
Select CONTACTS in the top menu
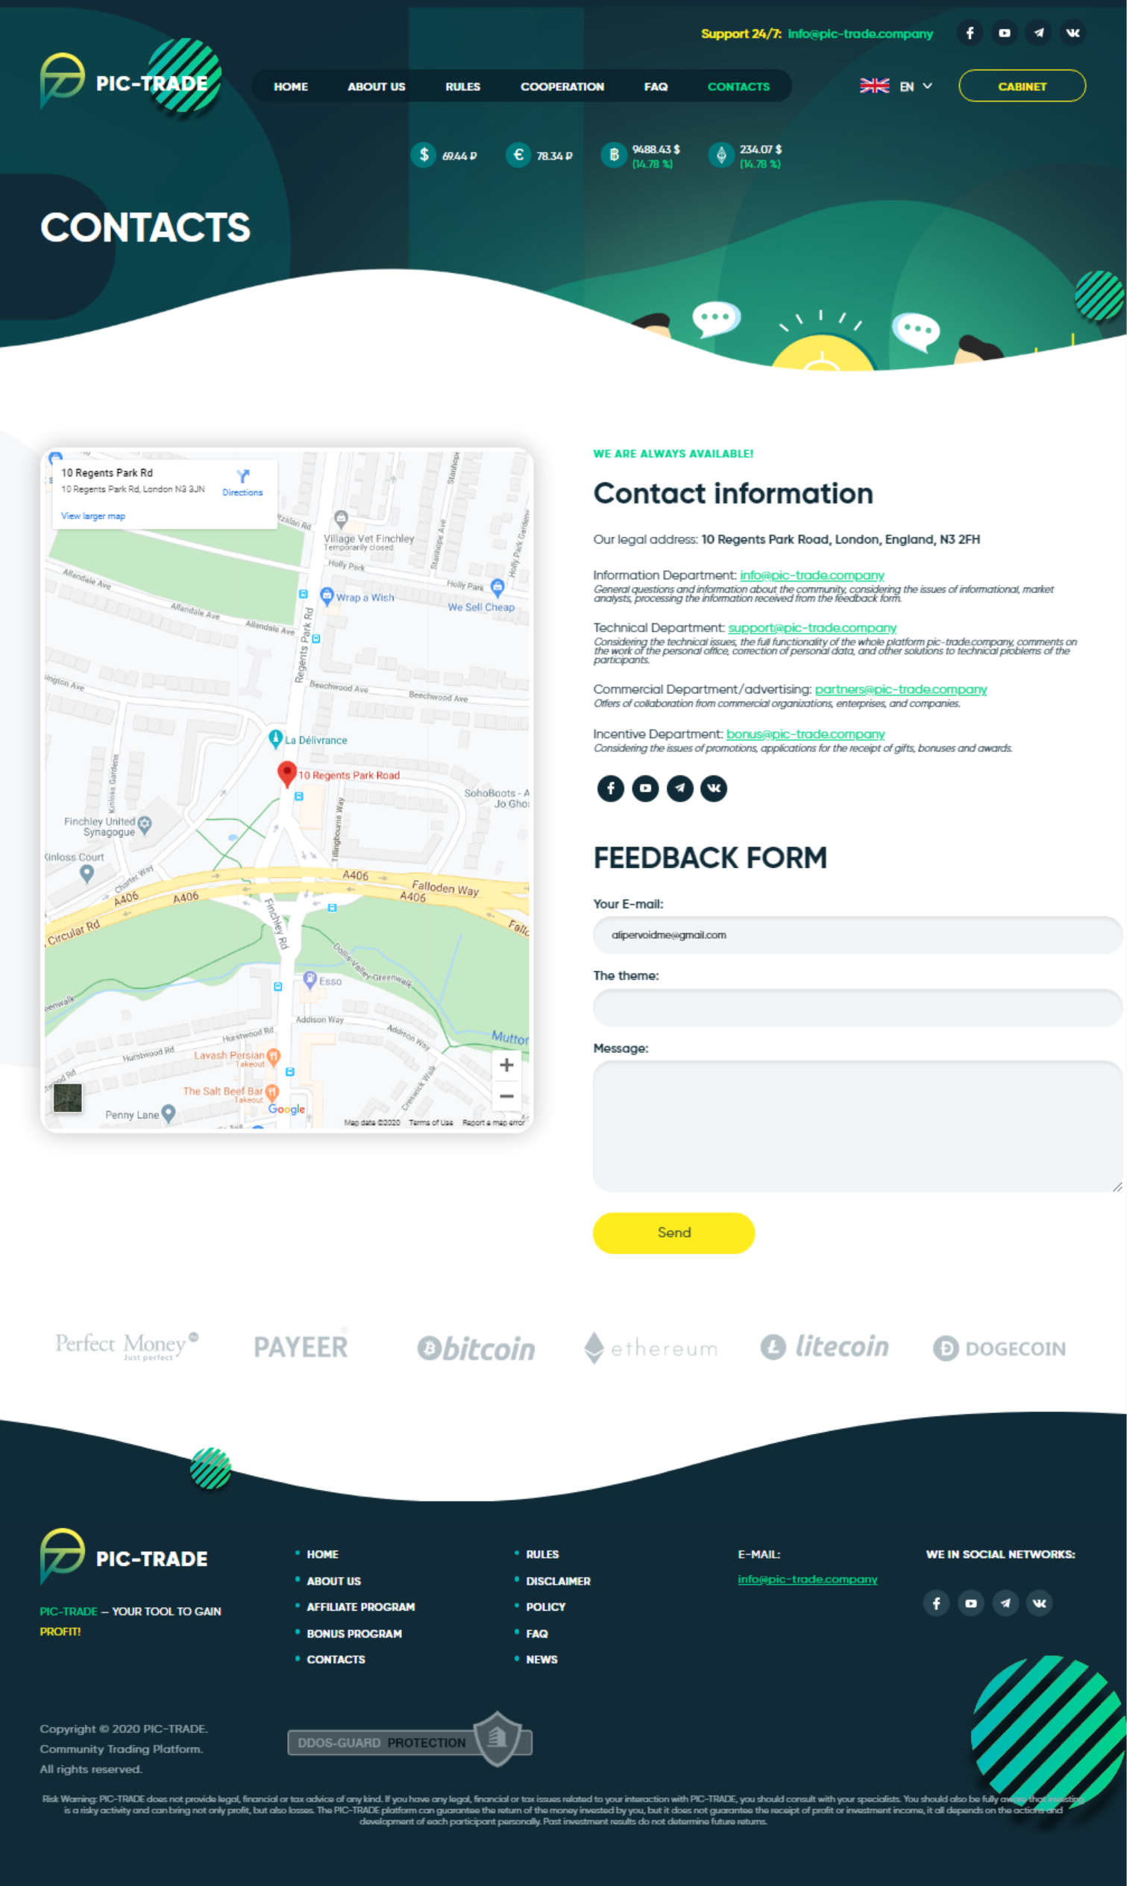[x=739, y=87]
